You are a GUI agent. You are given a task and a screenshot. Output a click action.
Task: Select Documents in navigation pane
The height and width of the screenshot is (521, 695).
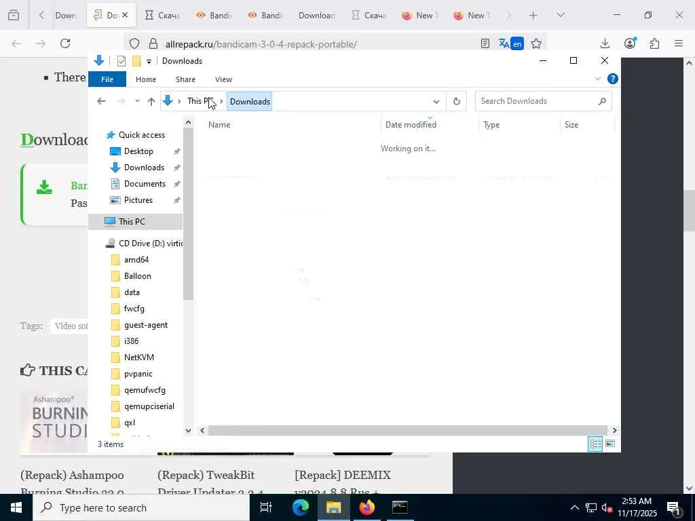point(145,184)
